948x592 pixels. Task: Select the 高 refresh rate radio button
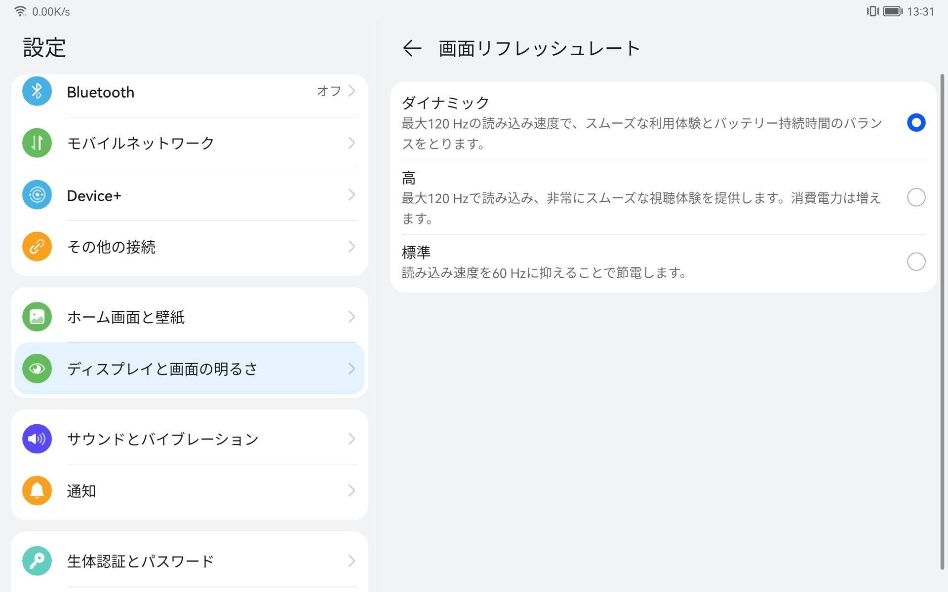pyautogui.click(x=916, y=197)
